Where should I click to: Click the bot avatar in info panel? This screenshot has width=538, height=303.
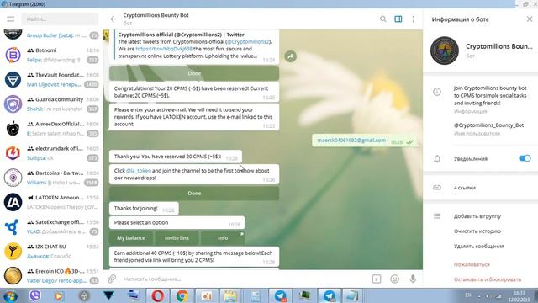445,50
